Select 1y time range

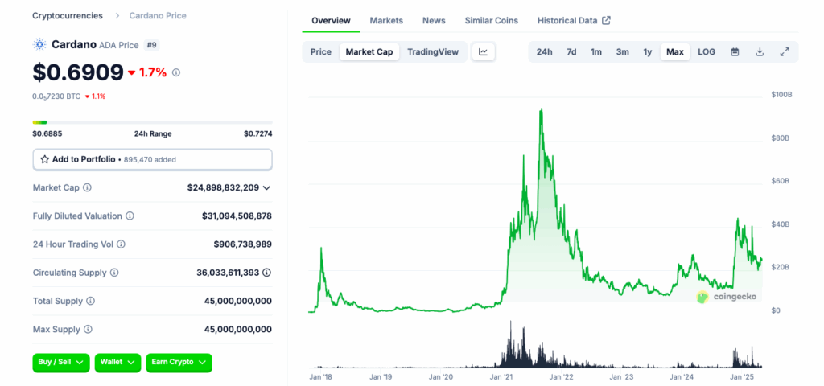pos(648,52)
